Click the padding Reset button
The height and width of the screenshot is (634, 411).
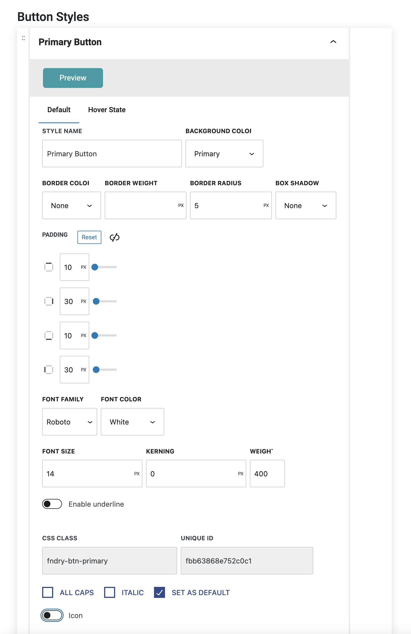(89, 237)
